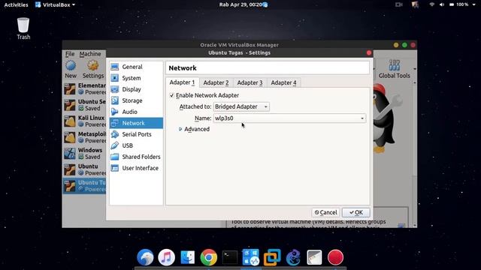Open Global Tools in VirtualBox Manager

tap(394, 69)
